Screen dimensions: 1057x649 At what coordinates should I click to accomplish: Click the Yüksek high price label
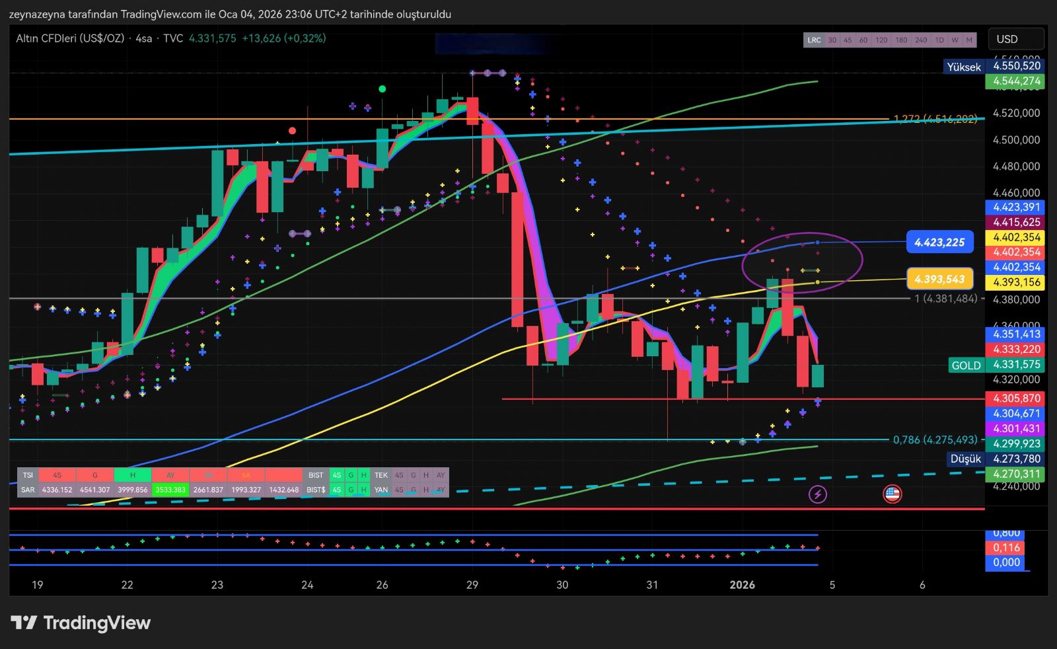click(963, 67)
